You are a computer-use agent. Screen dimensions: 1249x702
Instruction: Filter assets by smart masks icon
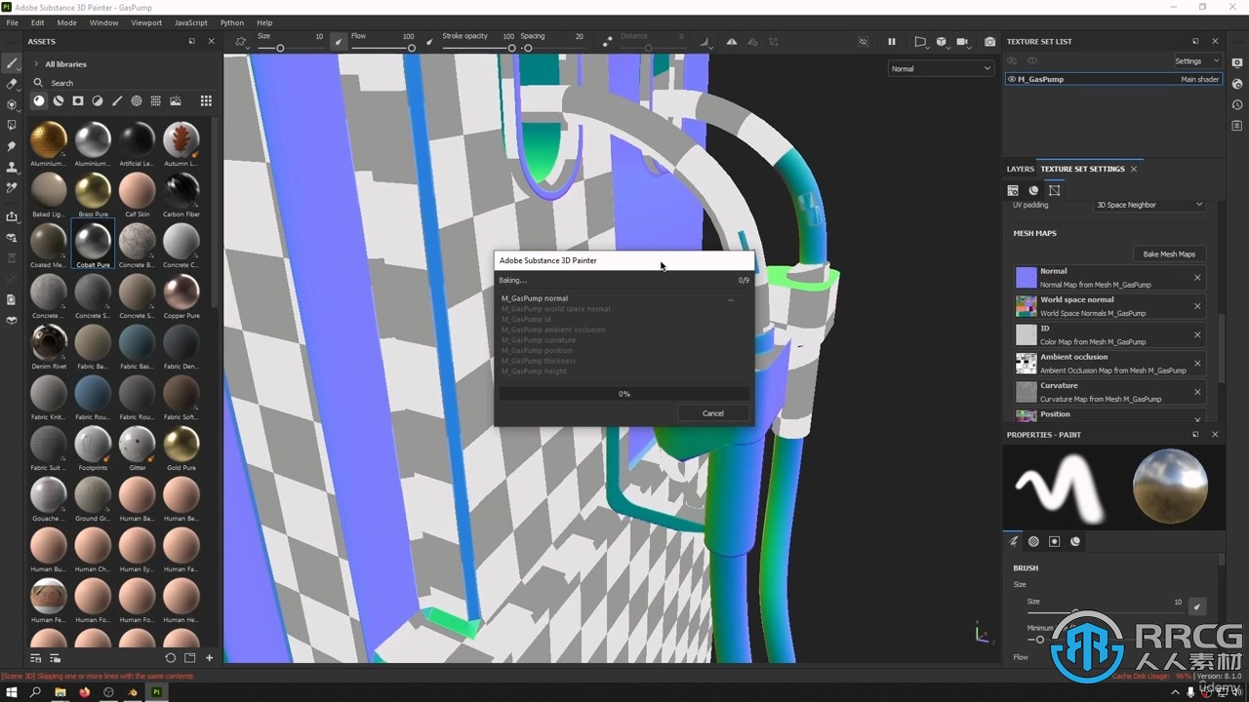(x=78, y=100)
